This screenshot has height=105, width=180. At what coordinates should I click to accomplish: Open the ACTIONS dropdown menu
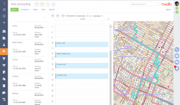pos(25,10)
